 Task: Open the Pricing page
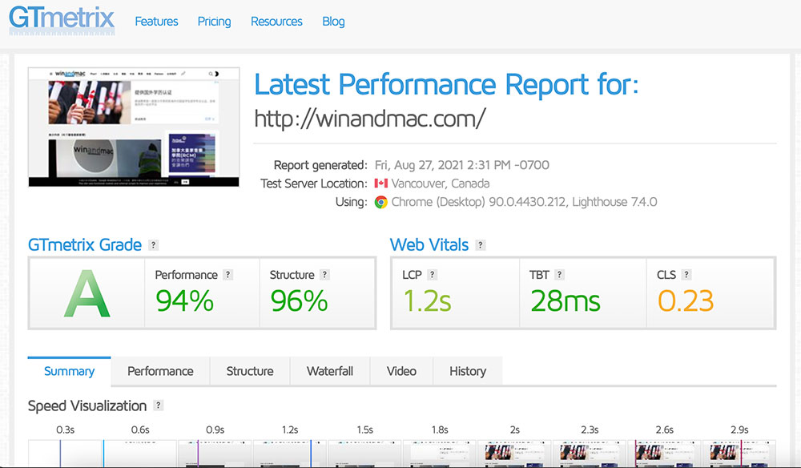click(x=214, y=22)
